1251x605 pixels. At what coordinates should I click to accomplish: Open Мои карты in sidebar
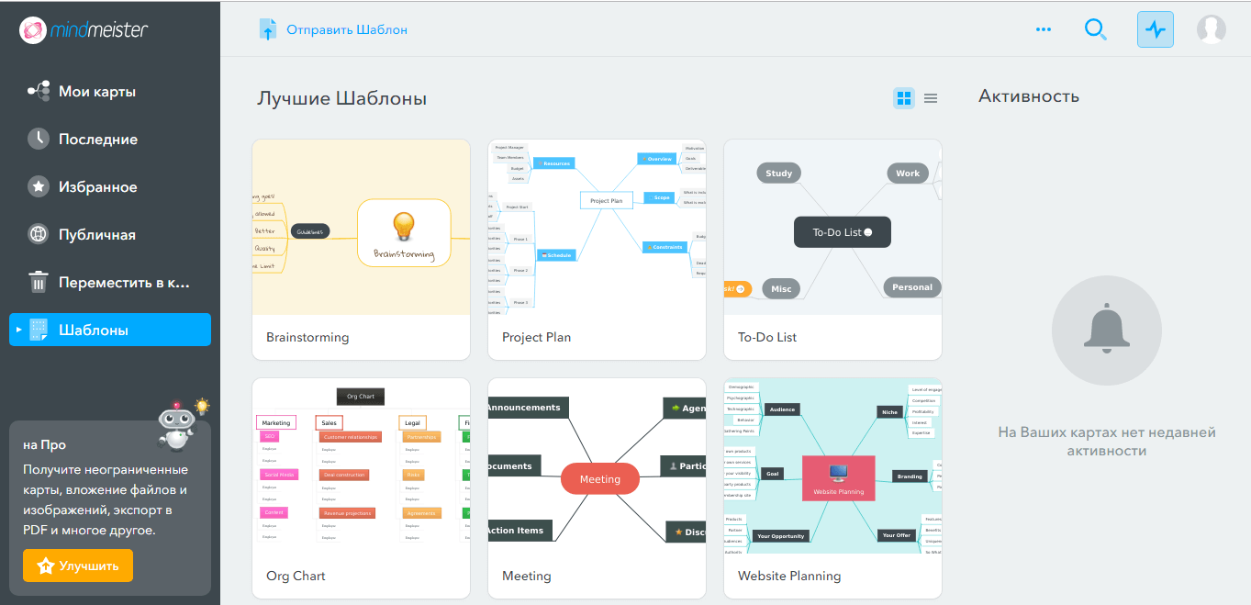[x=97, y=92]
